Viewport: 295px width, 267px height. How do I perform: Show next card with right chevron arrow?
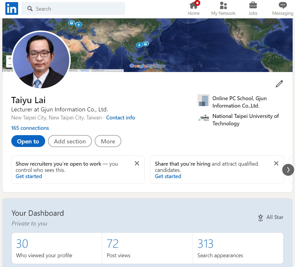pos(288,170)
